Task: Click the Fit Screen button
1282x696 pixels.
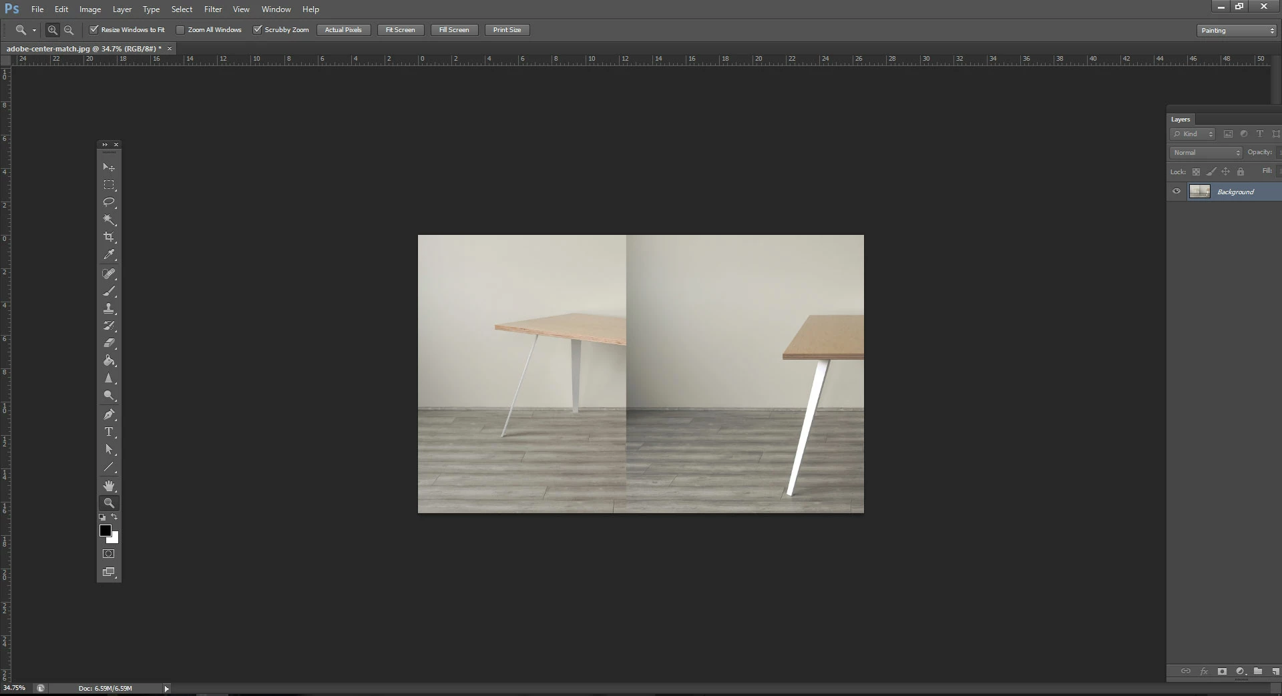Action: pos(401,30)
